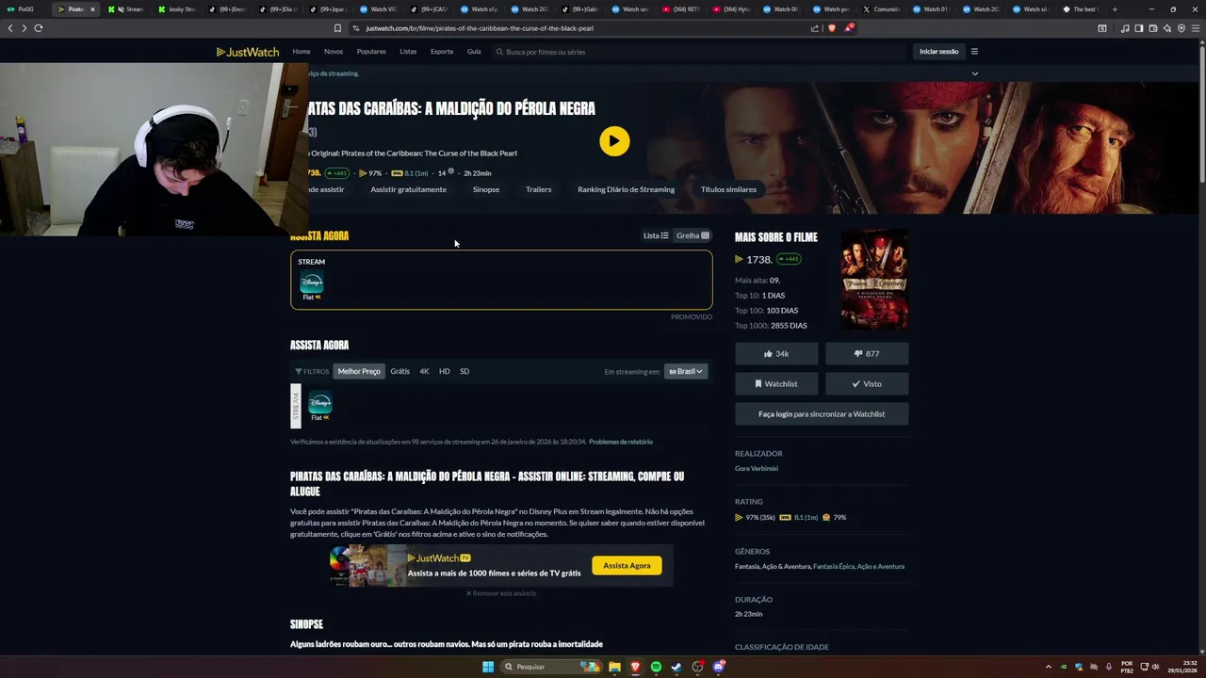Open Gore Verbinski director link
Image resolution: width=1206 pixels, height=678 pixels.
757,469
